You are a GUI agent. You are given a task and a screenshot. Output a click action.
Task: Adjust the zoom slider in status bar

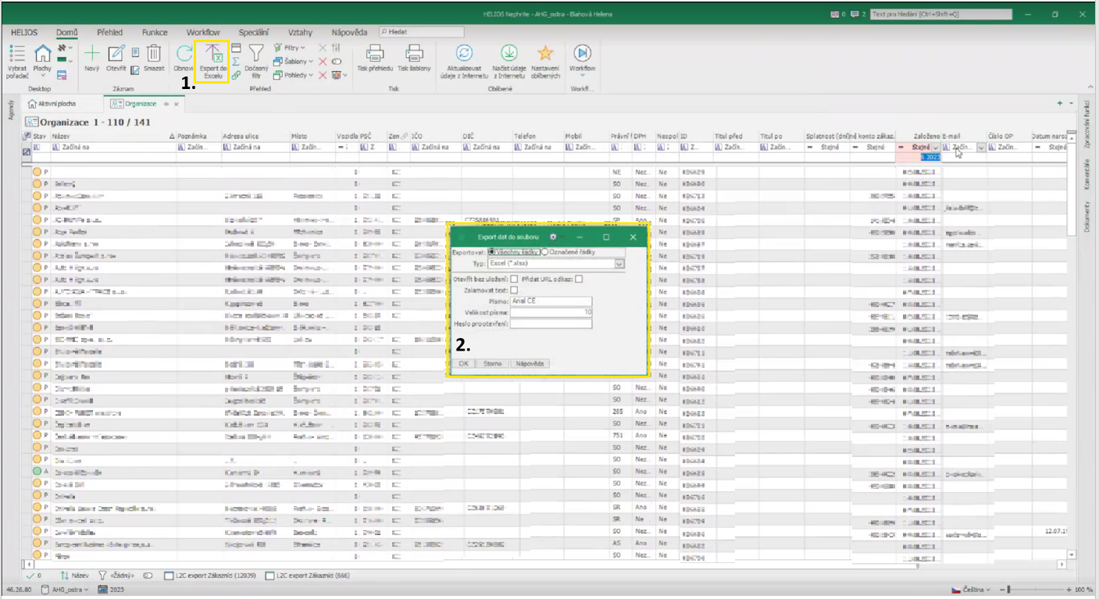[x=1009, y=589]
